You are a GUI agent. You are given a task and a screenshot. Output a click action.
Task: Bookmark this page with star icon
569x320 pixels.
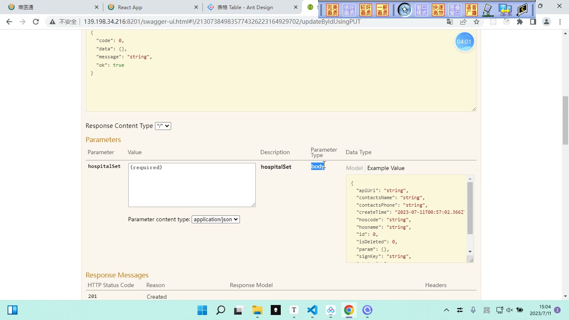pos(477,22)
